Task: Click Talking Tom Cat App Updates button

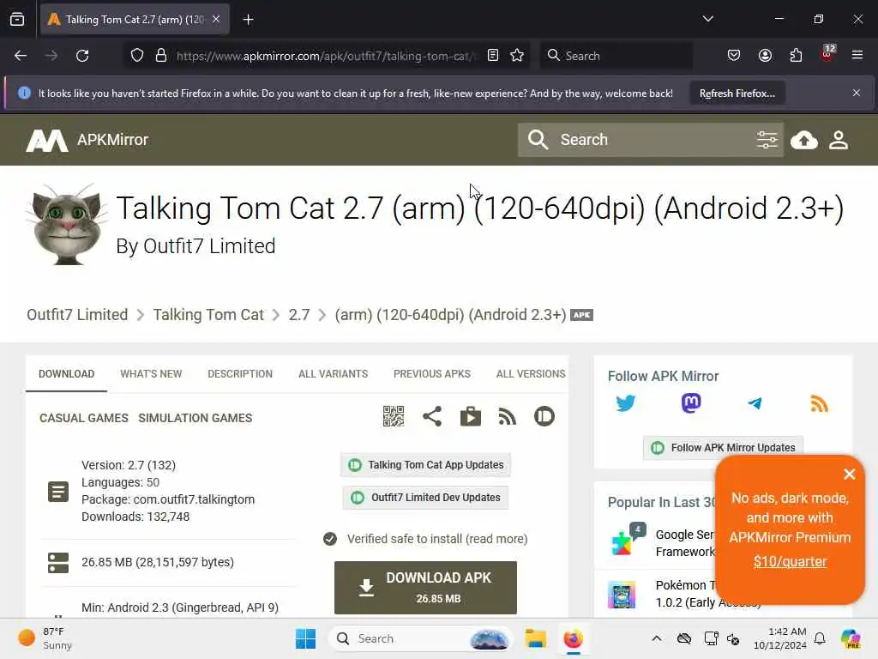Action: [425, 465]
